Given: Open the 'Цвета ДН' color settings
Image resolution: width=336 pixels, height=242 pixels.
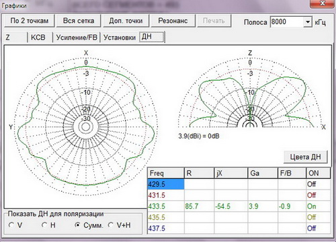Looking at the screenshot, I should point(306,157).
